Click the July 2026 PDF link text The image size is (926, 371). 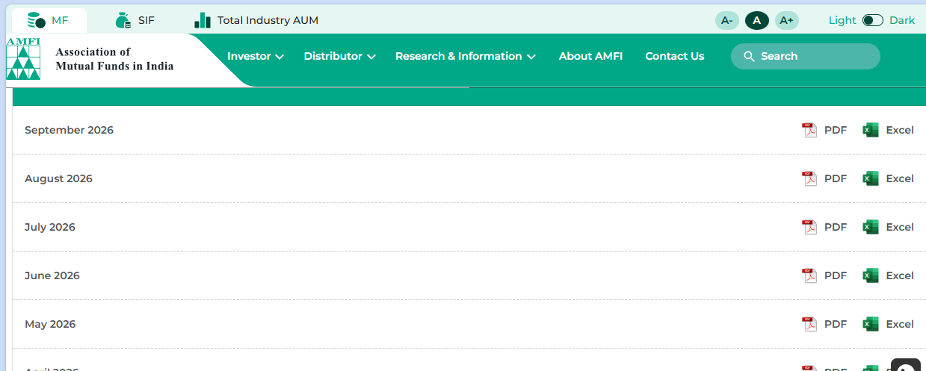point(836,227)
